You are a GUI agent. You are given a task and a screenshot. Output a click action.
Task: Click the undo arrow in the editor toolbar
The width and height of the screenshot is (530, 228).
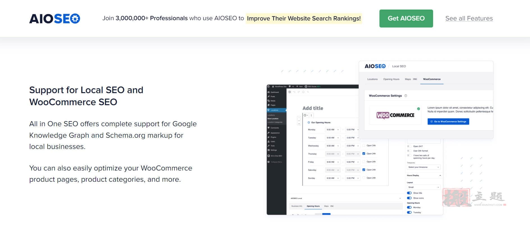[294, 92]
